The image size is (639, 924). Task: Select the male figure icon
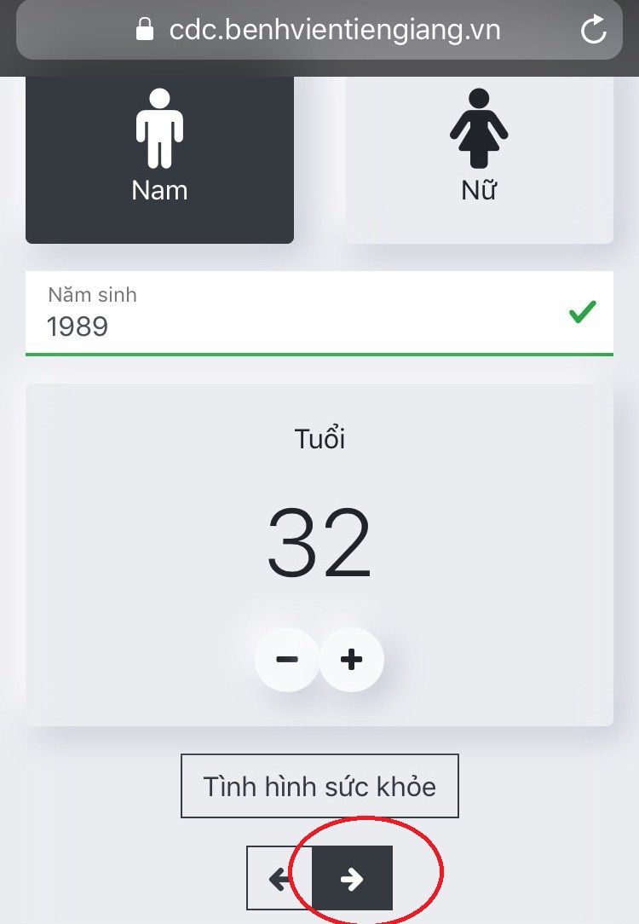(x=159, y=128)
